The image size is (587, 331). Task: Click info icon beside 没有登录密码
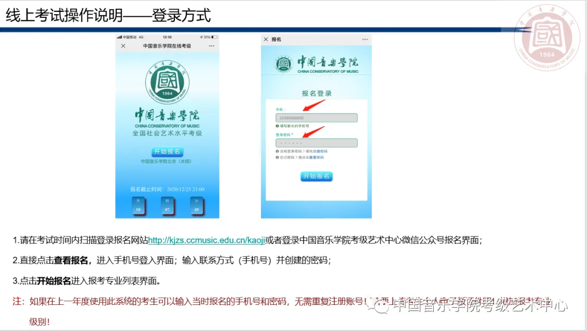click(277, 151)
